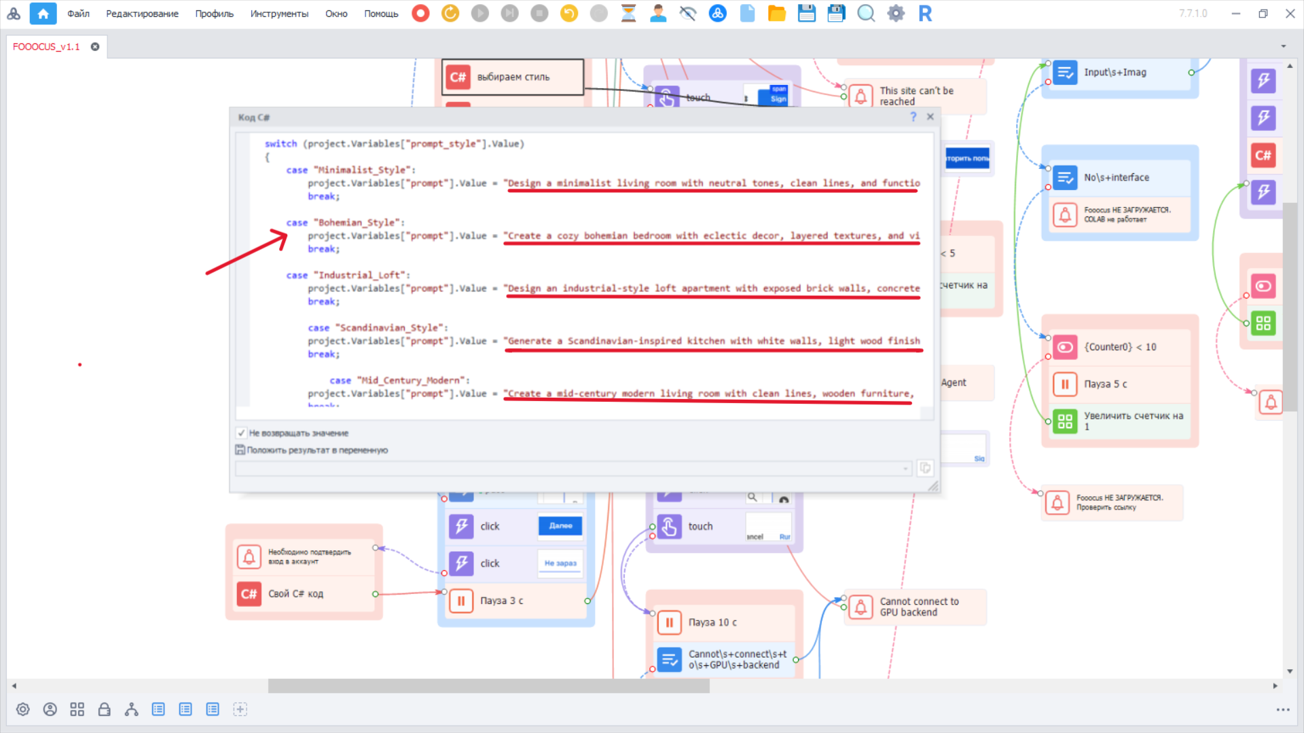Open the settings gear in toolbar
This screenshot has width=1304, height=733.
coord(896,14)
